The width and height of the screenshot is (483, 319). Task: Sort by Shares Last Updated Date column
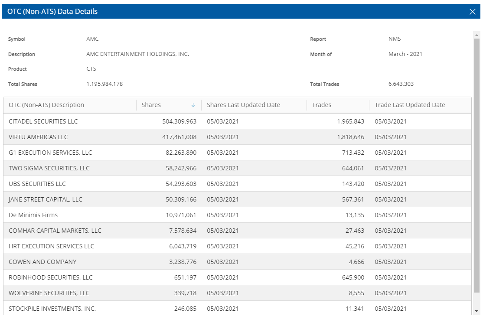243,105
